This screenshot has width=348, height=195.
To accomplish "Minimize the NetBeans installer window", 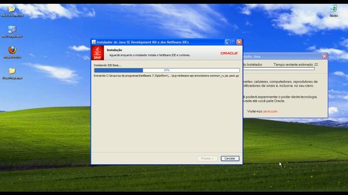I will click(227, 42).
